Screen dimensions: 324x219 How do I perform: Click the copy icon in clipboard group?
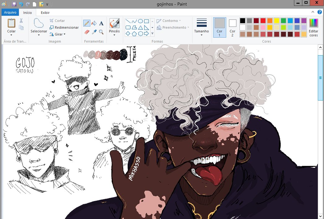click(21, 27)
